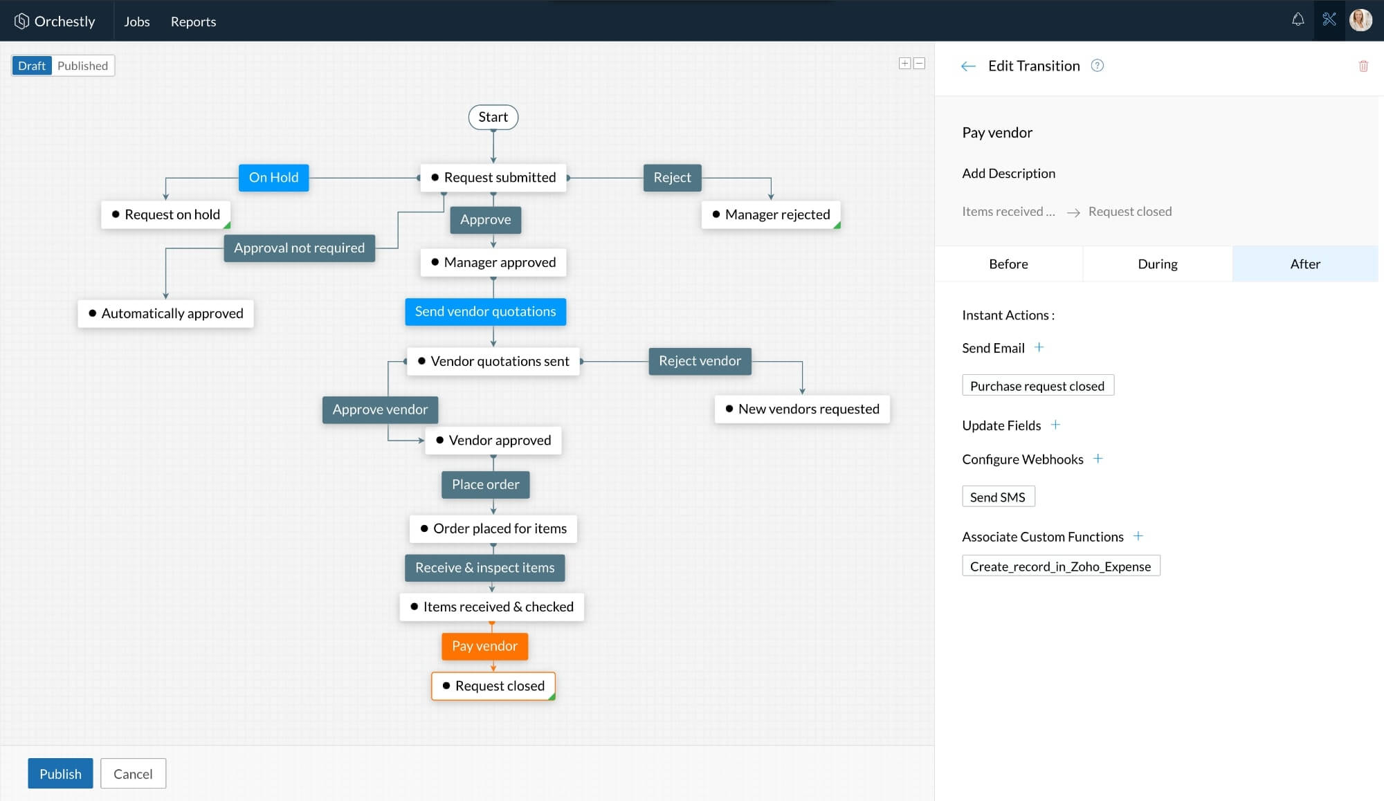Image resolution: width=1384 pixels, height=801 pixels.
Task: Select Request on hold stage
Action: point(166,214)
